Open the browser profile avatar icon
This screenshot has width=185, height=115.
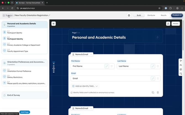click(177, 8)
